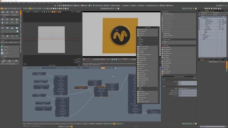
Task: Toggle first orange display option in 3D viewport header
Action: [52, 12]
